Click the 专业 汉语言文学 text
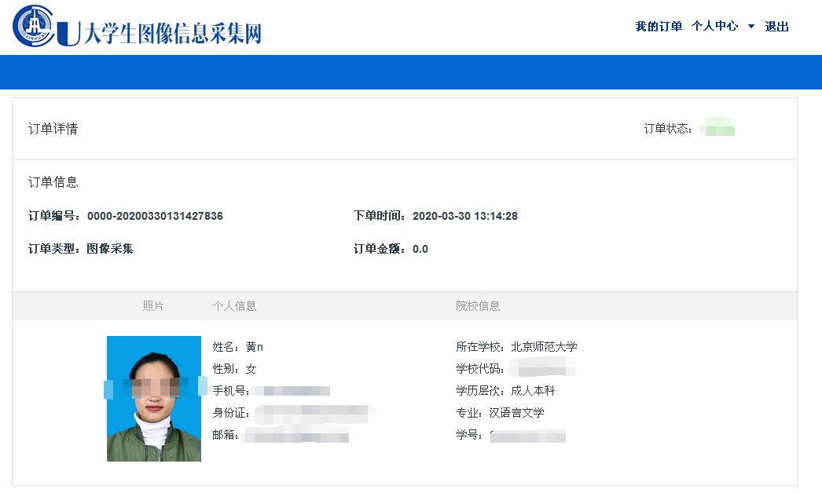The image size is (822, 493). (x=500, y=413)
